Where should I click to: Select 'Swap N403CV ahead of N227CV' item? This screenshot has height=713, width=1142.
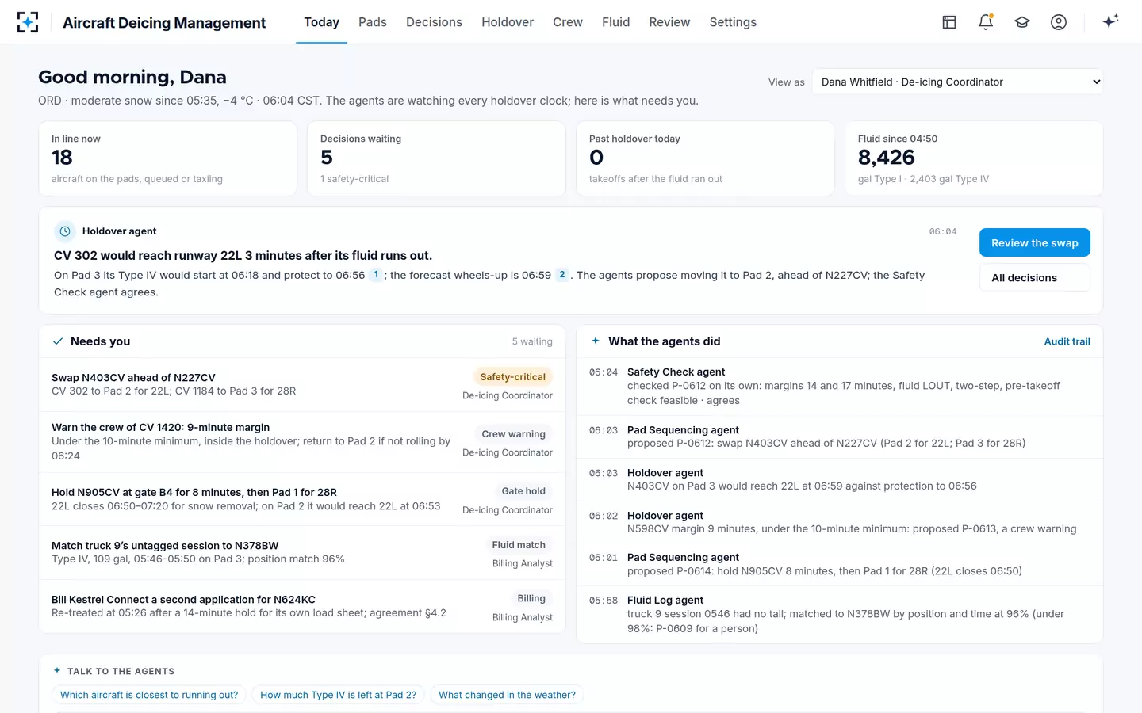tap(302, 384)
